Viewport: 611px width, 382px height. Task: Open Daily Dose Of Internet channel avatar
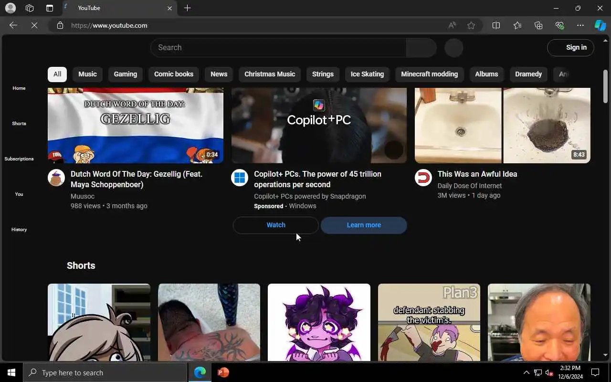tap(423, 178)
